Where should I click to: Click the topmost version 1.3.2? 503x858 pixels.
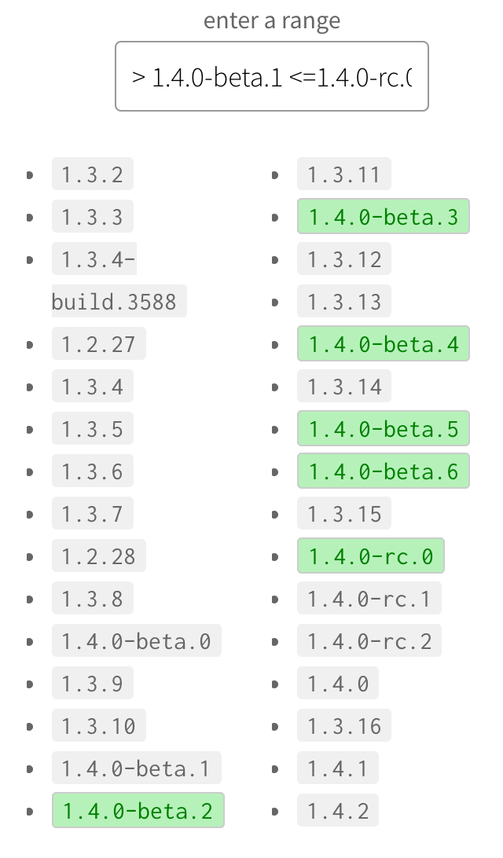pos(92,174)
